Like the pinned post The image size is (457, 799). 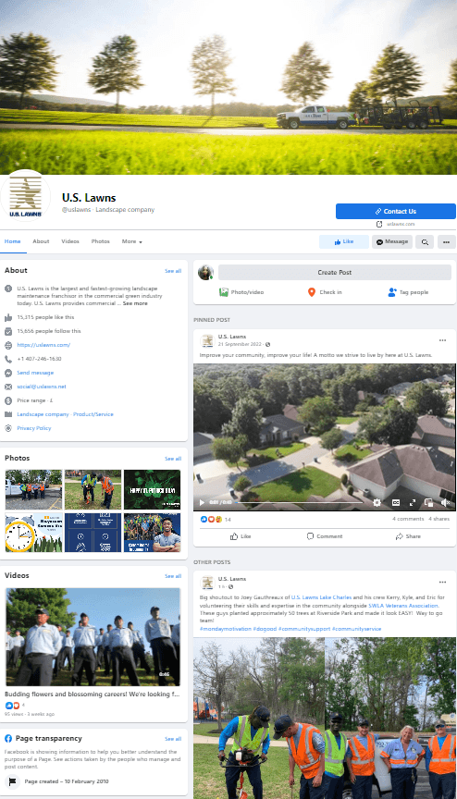pyautogui.click(x=241, y=536)
